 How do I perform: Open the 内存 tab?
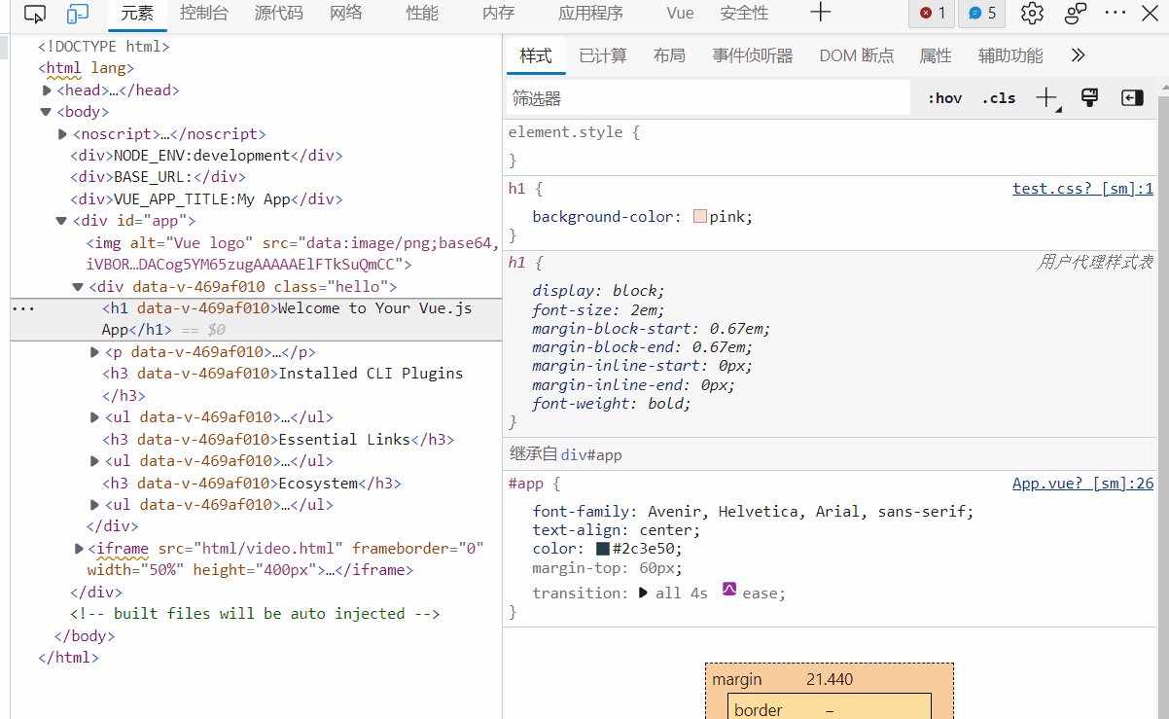498,14
